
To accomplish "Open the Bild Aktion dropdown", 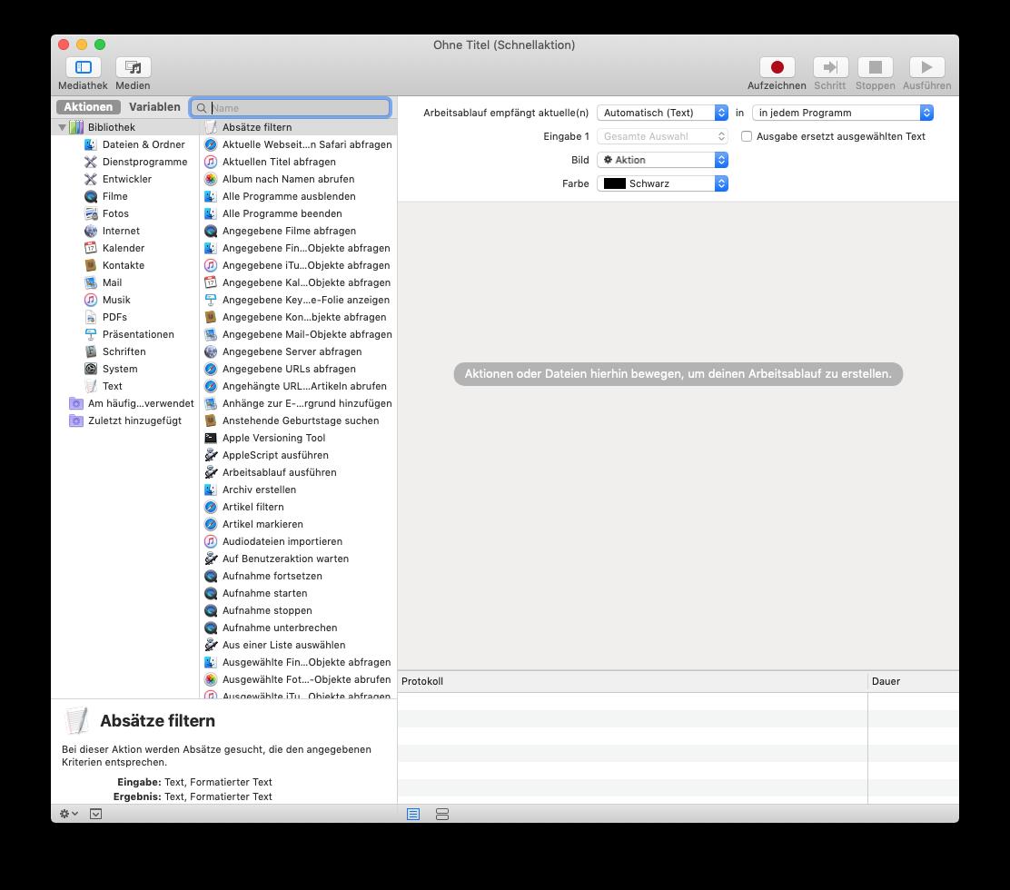I will coord(662,160).
